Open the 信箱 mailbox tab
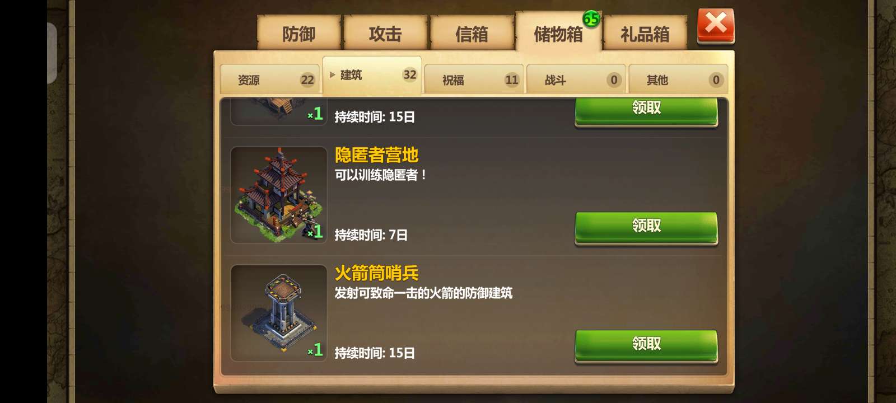This screenshot has width=896, height=403. [x=472, y=34]
